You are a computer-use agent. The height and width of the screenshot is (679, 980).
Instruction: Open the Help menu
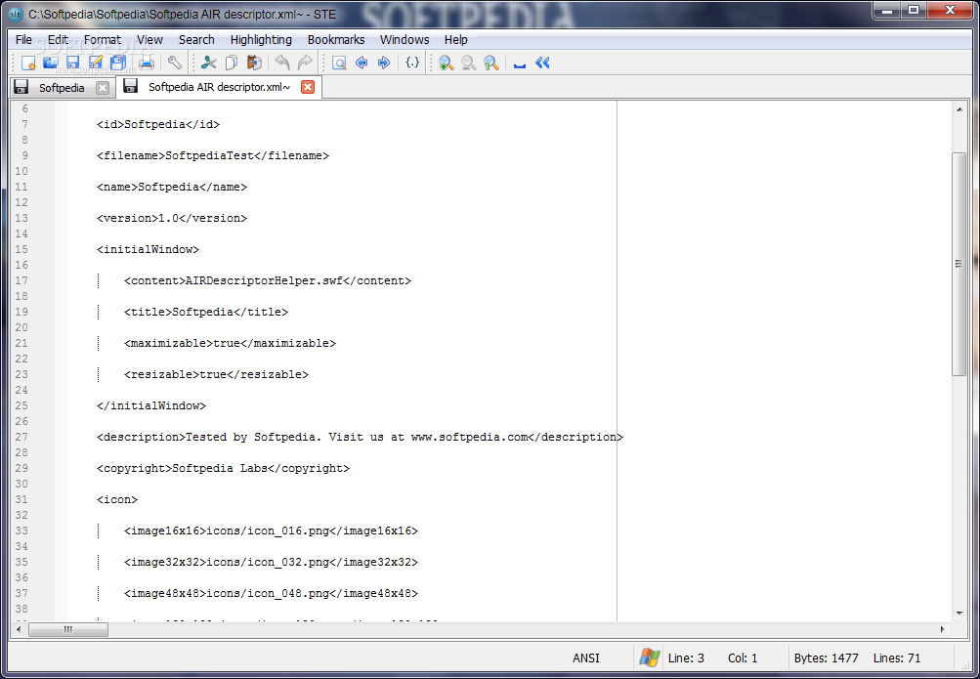[x=455, y=39]
